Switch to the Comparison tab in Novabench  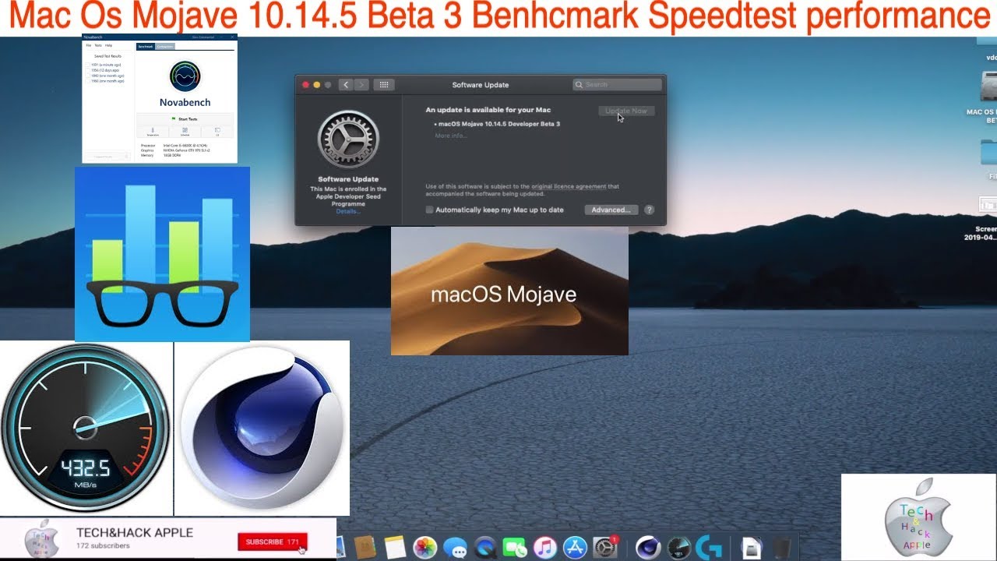(x=165, y=47)
